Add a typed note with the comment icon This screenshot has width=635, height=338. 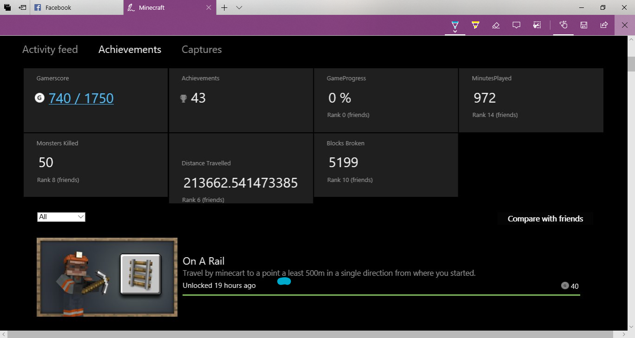point(516,25)
